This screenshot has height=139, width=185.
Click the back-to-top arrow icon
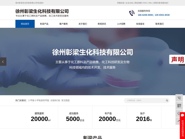pyautogui.click(x=179, y=121)
